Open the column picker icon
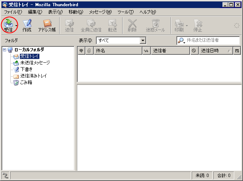 (x=237, y=51)
